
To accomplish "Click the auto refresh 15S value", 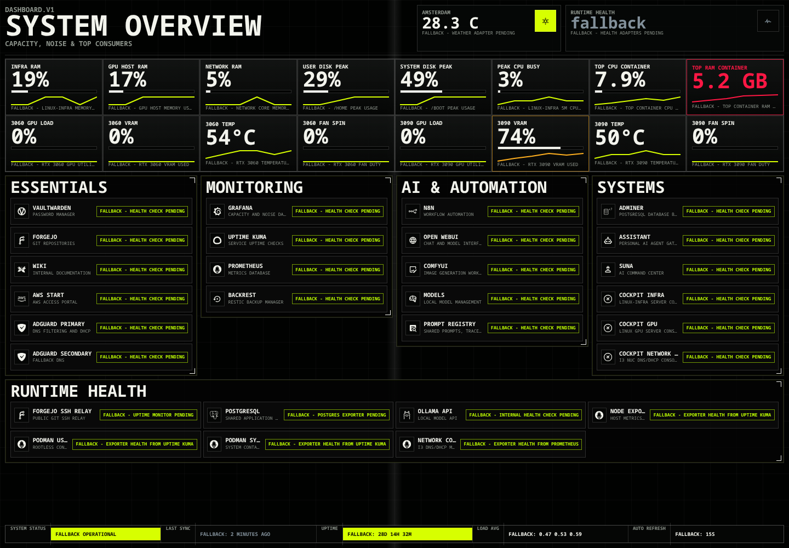I will 695,534.
